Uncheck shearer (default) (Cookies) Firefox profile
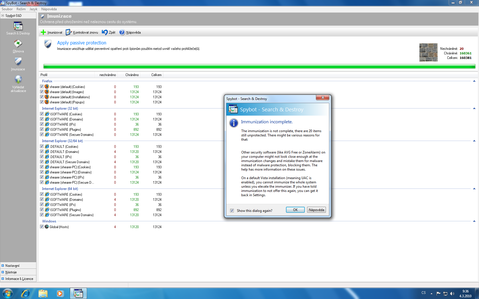This screenshot has width=479, height=299. click(42, 87)
